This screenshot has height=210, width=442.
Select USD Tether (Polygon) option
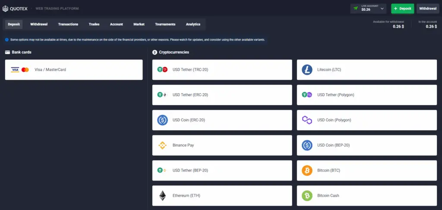(x=367, y=95)
